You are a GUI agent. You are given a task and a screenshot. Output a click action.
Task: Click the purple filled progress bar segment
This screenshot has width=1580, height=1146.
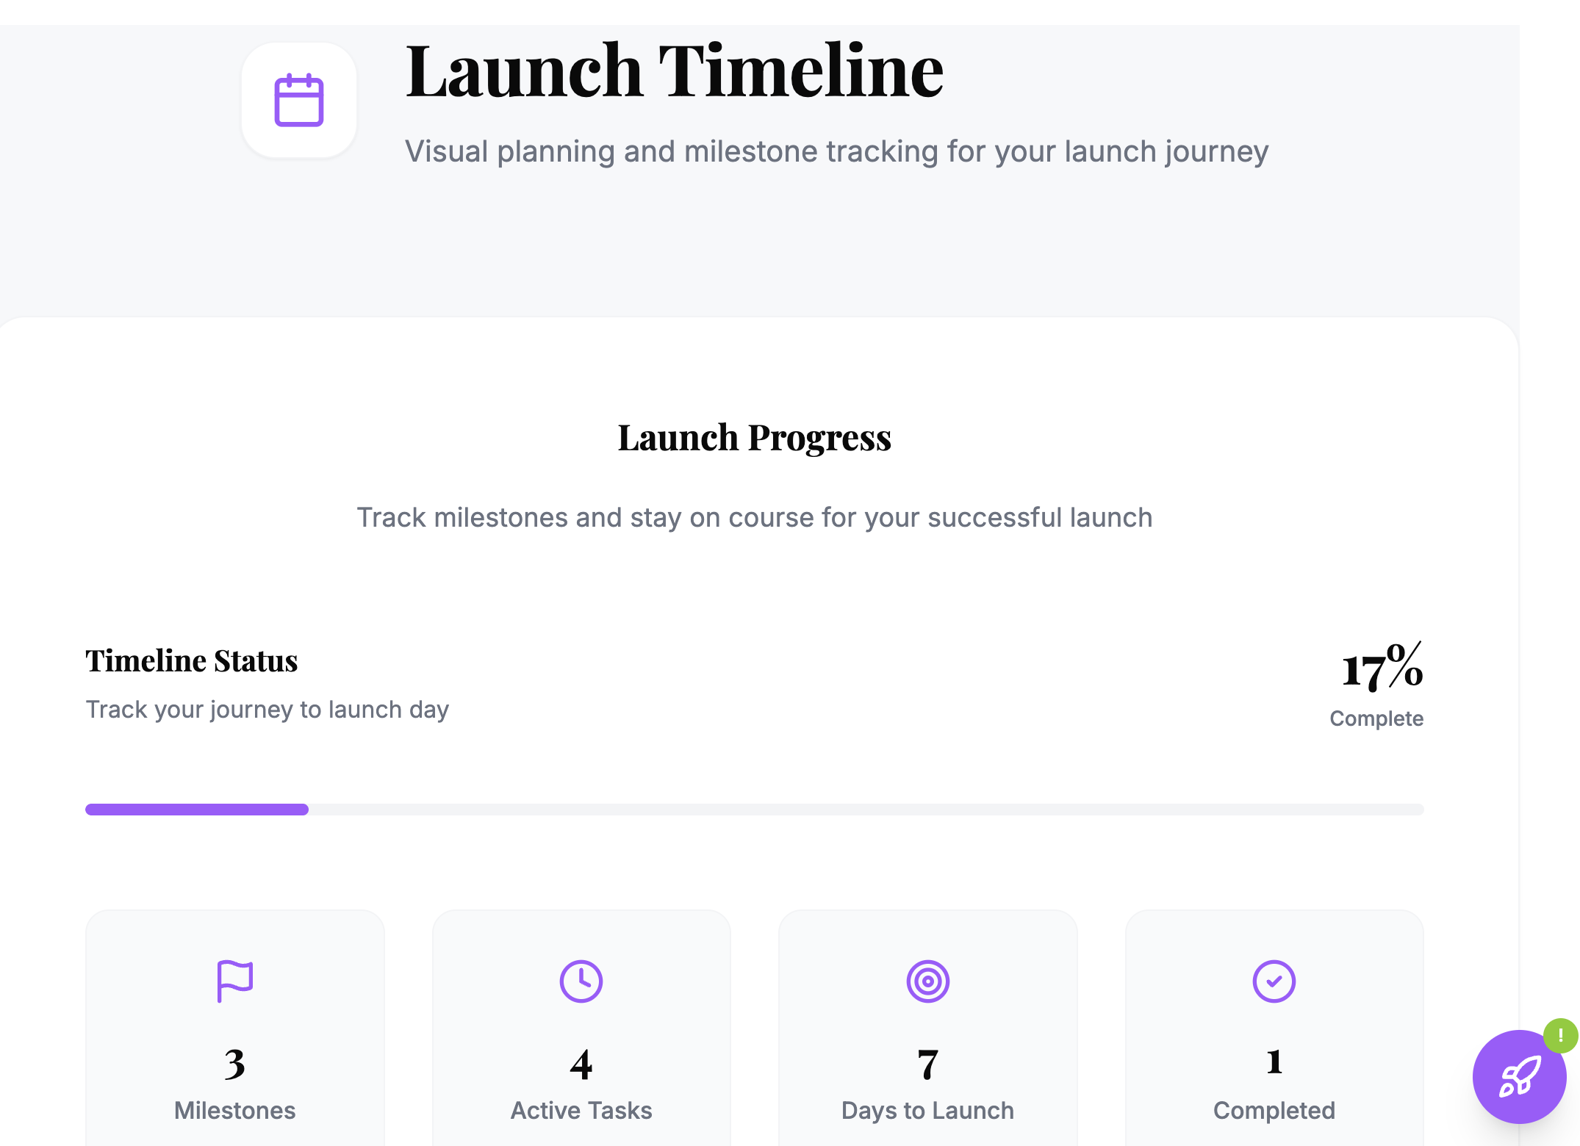tap(197, 810)
